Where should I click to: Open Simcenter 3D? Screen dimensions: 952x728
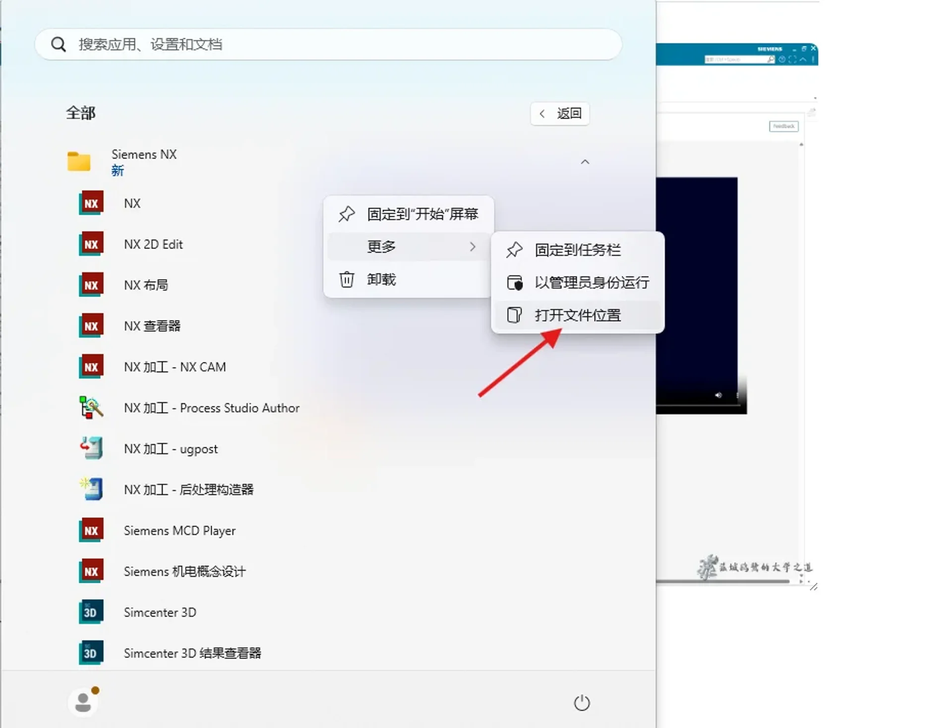coord(160,612)
